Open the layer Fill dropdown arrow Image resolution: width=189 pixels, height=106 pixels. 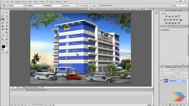pos(187,77)
